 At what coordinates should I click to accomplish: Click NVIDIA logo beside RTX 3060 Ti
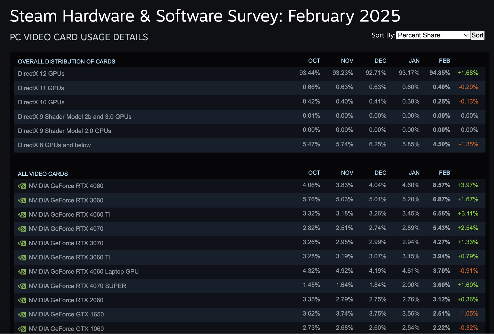22,257
